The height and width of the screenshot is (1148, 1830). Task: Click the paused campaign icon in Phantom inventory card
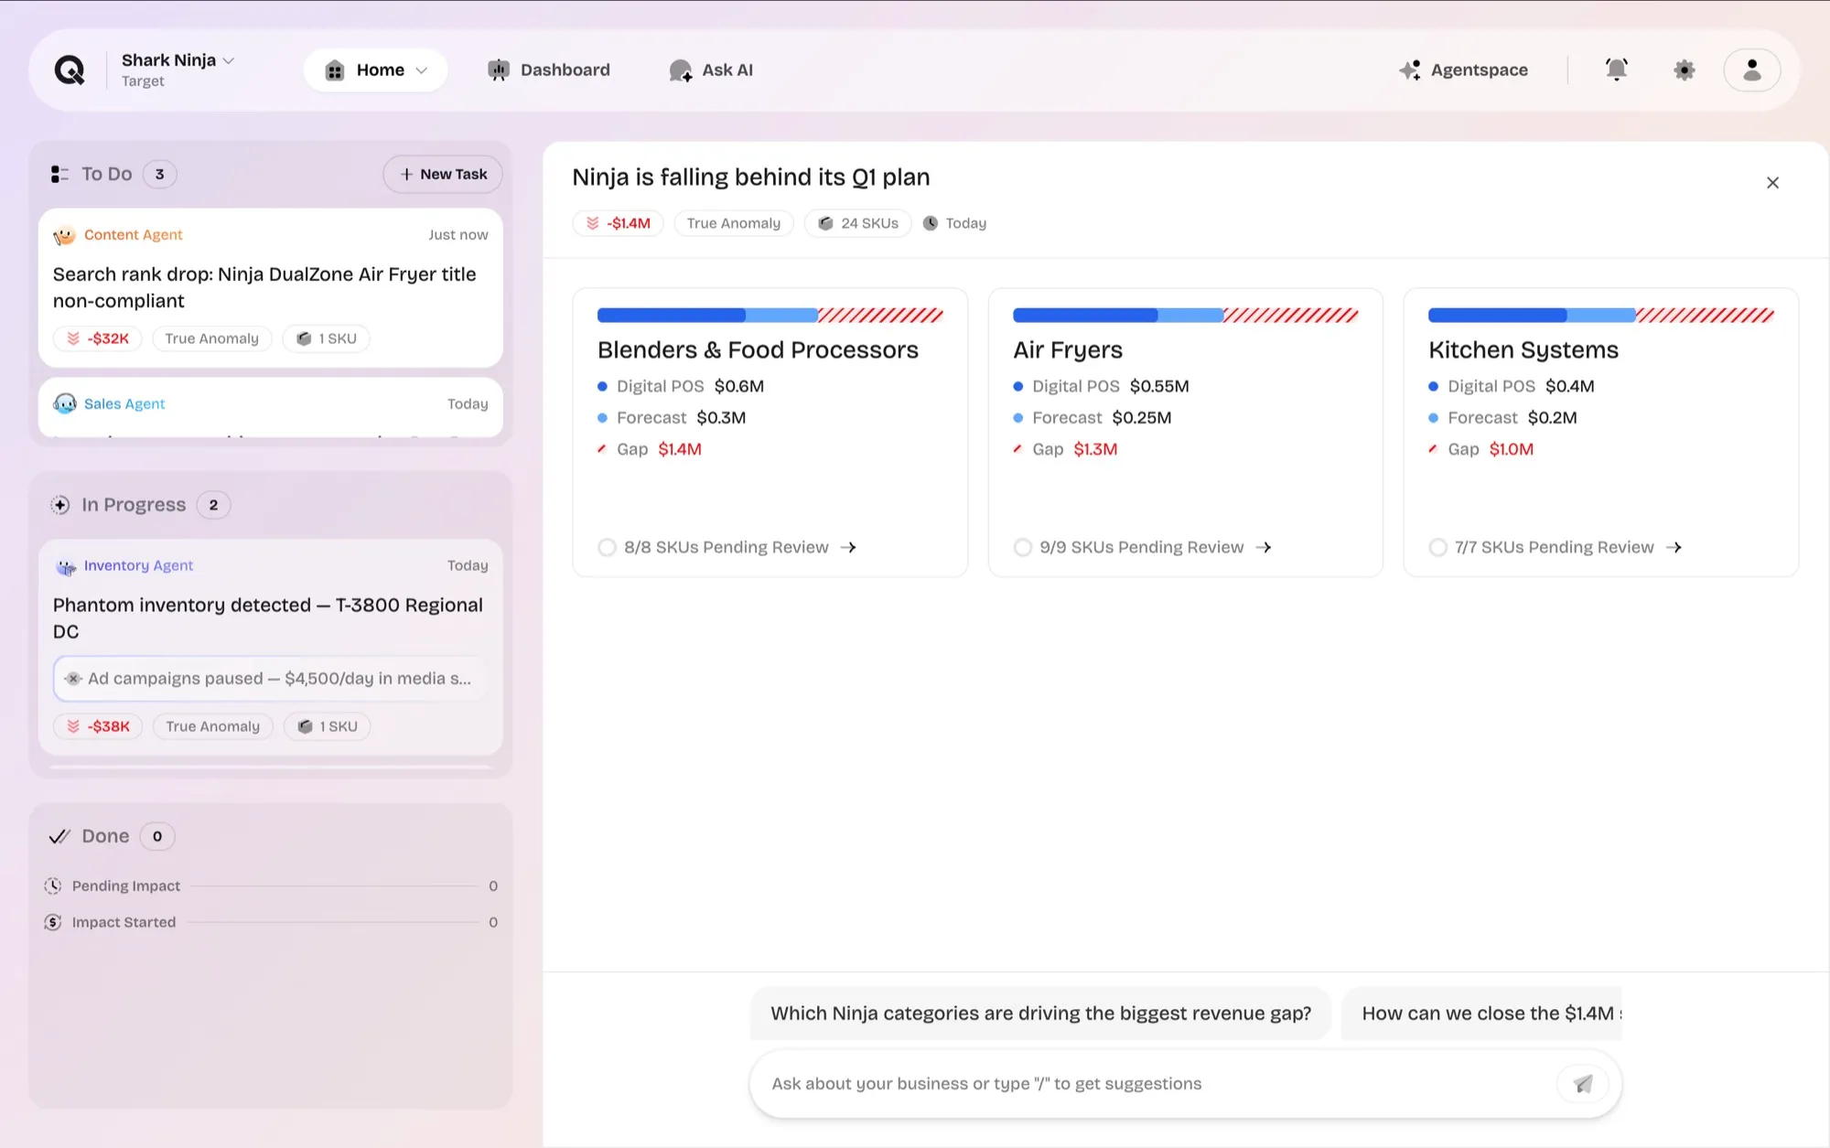click(x=73, y=679)
